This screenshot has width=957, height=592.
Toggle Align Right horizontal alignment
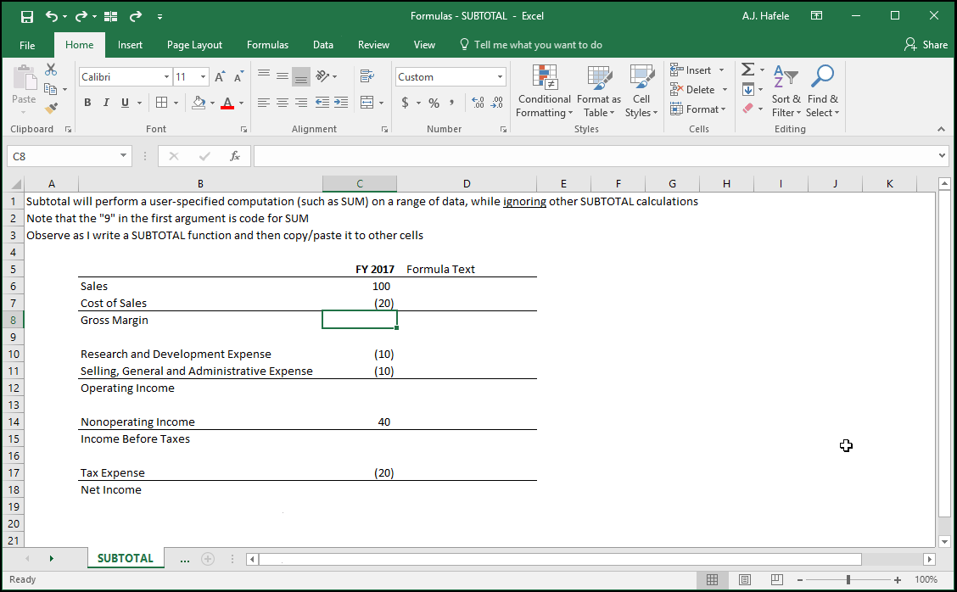coord(301,103)
